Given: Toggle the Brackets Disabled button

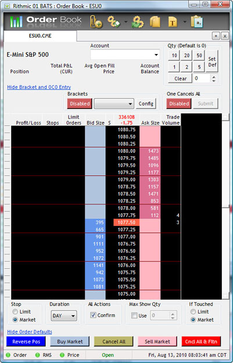Looking at the screenshot, I should [x=80, y=103].
